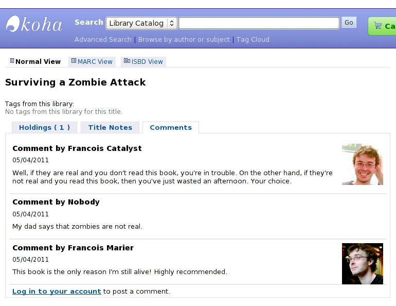Click the search text field
Viewport: 396px width, 306px height.
click(x=259, y=23)
